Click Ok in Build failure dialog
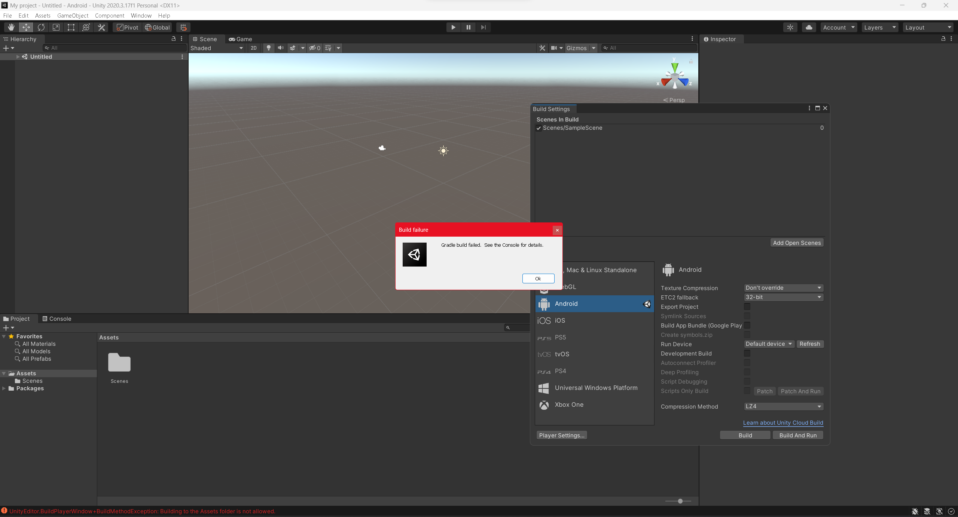 pyautogui.click(x=538, y=278)
